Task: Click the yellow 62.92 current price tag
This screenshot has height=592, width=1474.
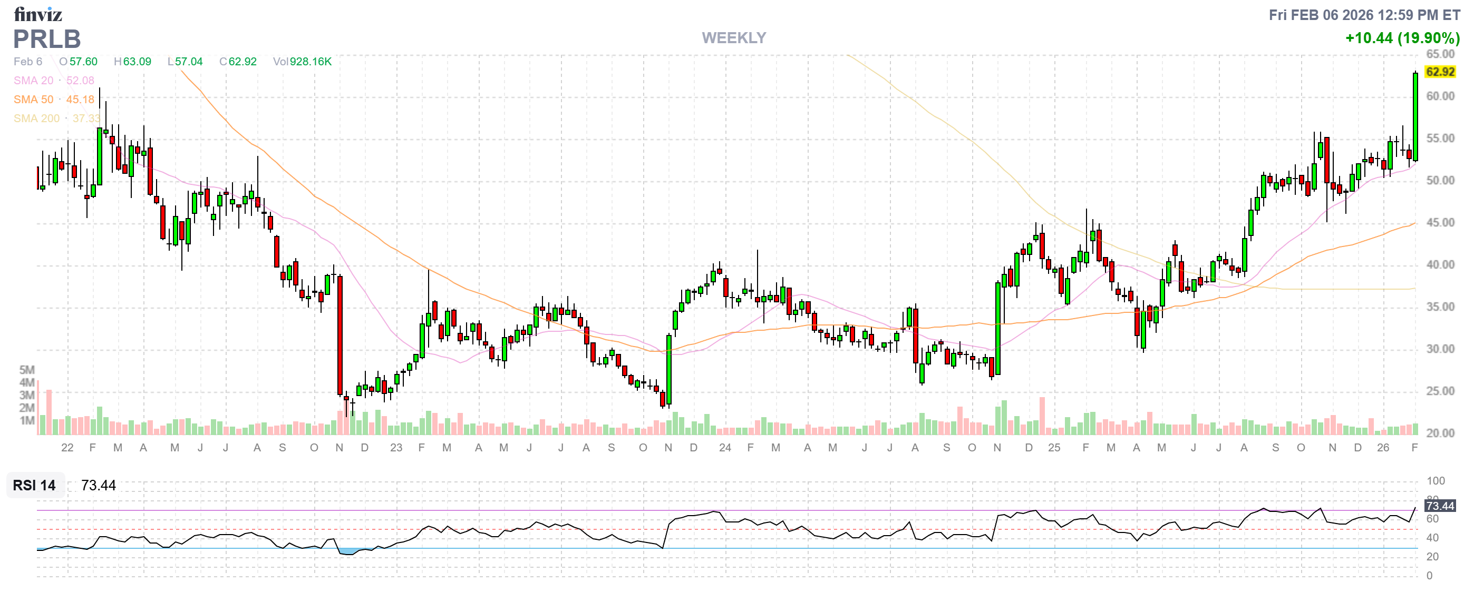Action: tap(1440, 72)
